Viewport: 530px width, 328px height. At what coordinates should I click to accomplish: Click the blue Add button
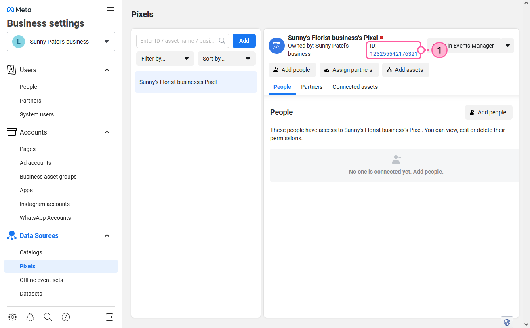coord(244,41)
